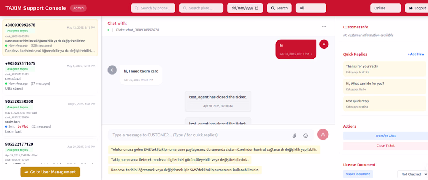Pick suggestion starting 'Telefonunuza gelen SMS'teki'

click(x=214, y=150)
